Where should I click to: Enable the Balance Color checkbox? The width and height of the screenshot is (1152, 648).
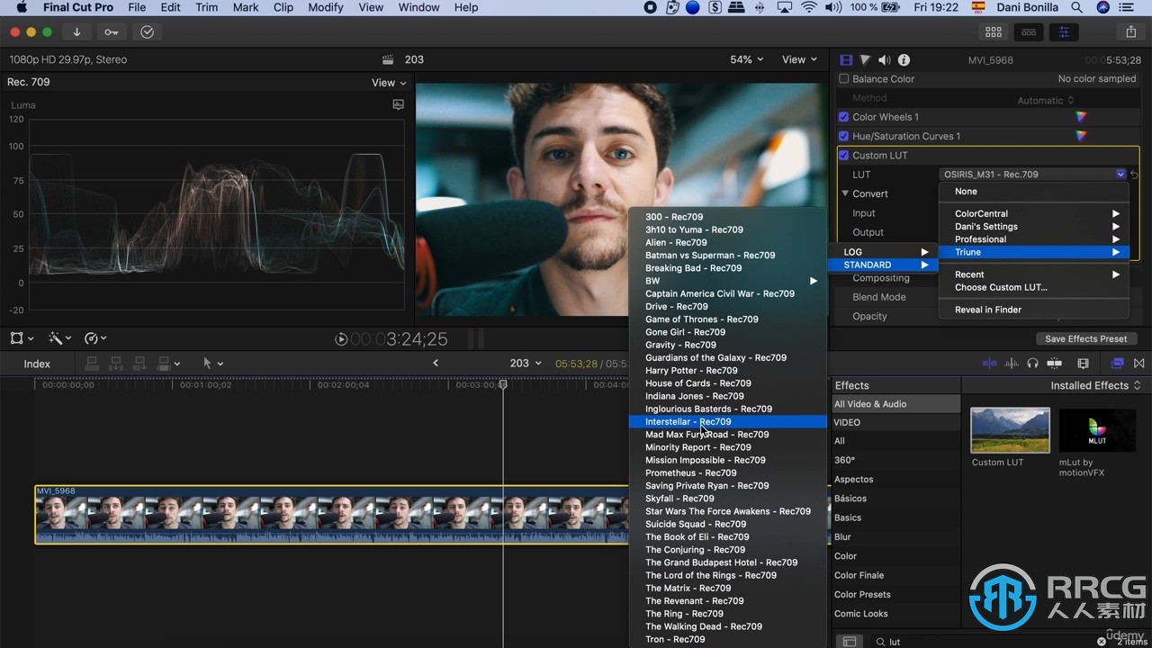tap(844, 79)
